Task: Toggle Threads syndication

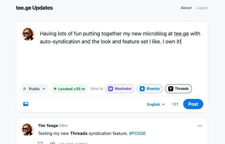Action: tap(178, 89)
